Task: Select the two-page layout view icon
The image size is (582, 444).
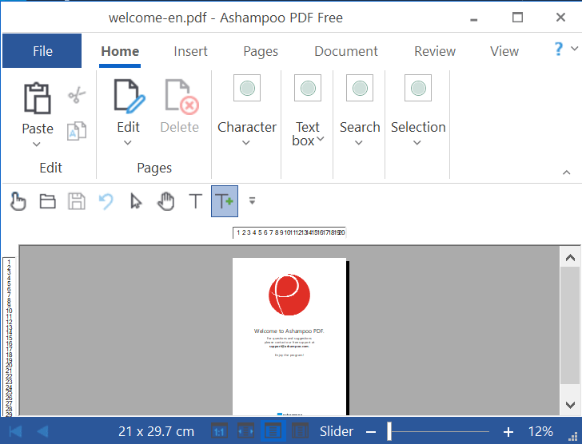Action: point(300,431)
